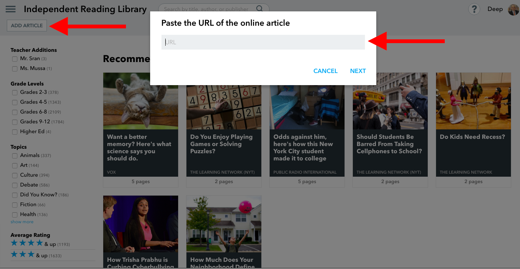Click the URL input field
The image size is (520, 269).
tap(263, 42)
